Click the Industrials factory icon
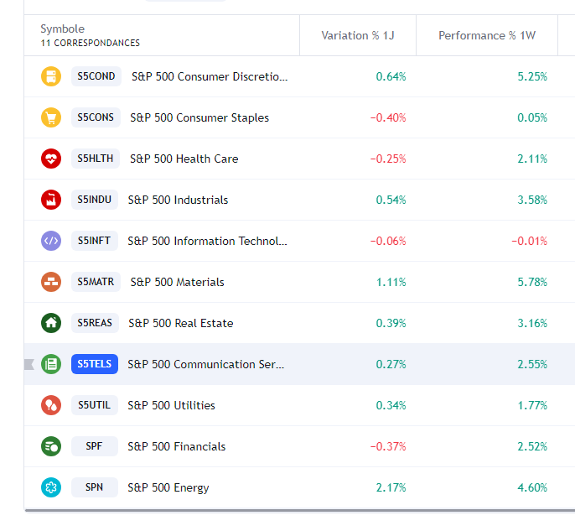 click(x=51, y=200)
